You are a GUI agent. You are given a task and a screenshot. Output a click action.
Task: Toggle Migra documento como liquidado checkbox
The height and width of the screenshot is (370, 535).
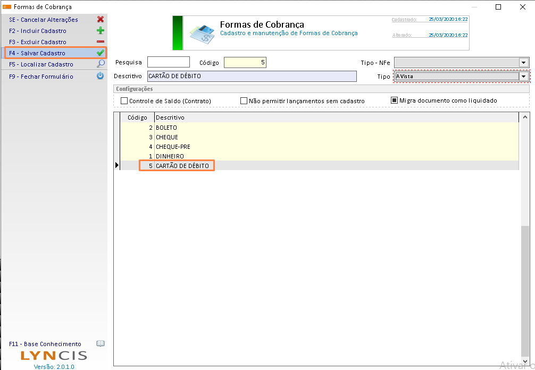coord(395,100)
